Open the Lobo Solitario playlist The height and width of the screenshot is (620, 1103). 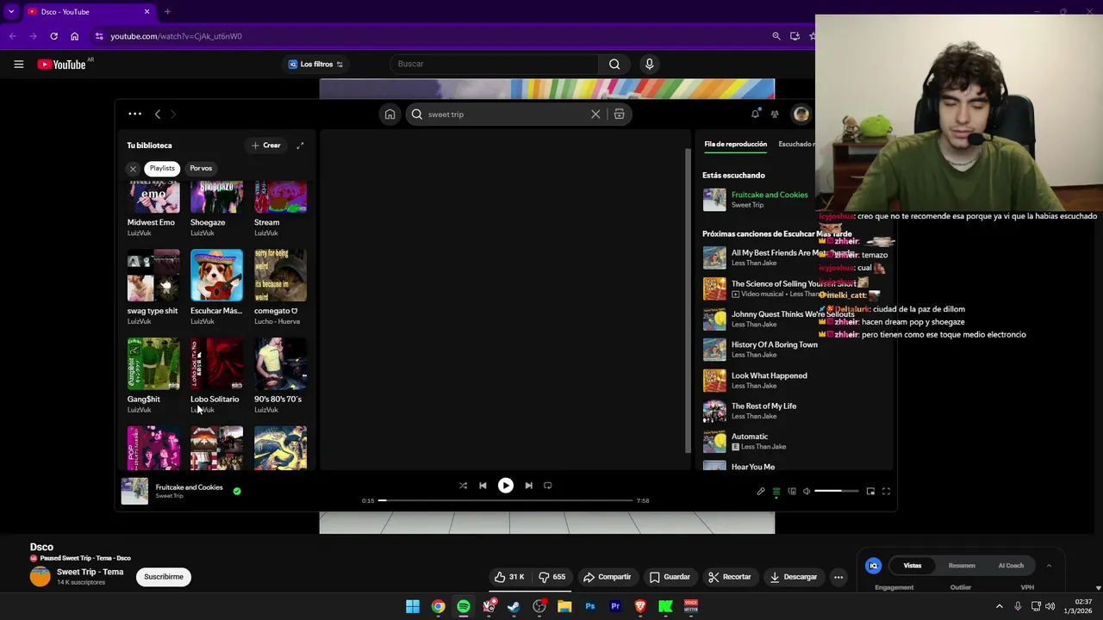point(216,375)
